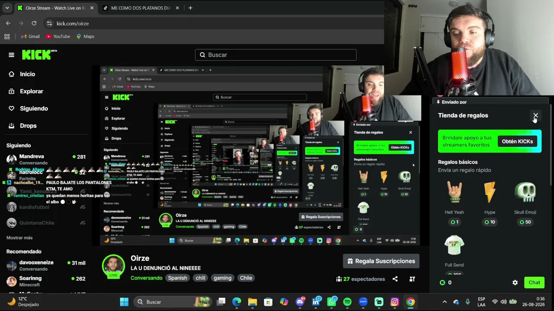The width and height of the screenshot is (554, 311).
Task: Click Oirze's live avatar
Action: [113, 266]
